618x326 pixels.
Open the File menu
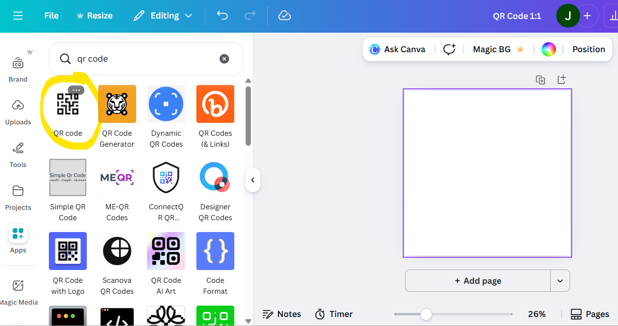click(51, 15)
